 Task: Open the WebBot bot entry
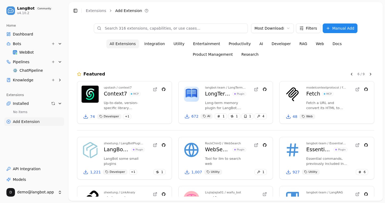(x=37, y=52)
